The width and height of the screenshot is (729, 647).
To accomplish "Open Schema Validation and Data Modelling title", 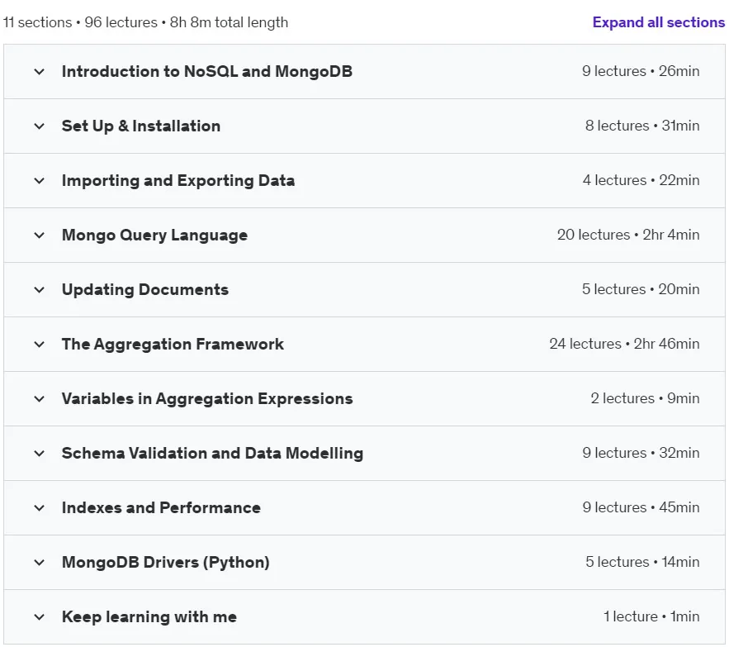I will 212,453.
